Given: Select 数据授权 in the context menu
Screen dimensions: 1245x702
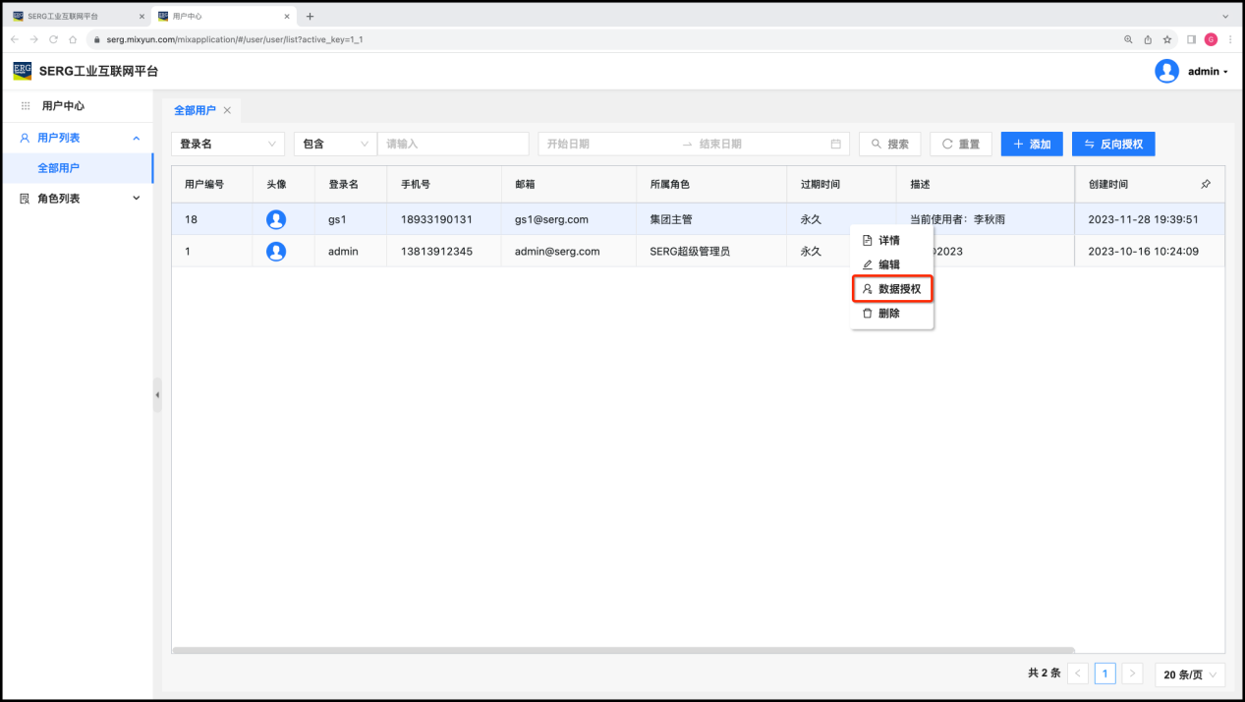Looking at the screenshot, I should point(892,289).
